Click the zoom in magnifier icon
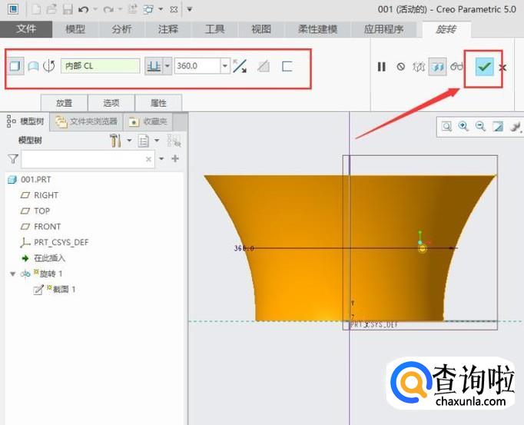Image resolution: width=524 pixels, height=425 pixels. tap(463, 126)
